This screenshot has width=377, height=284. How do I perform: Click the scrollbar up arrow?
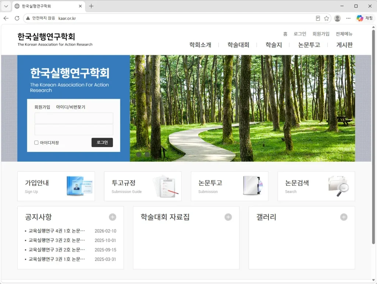coord(373,27)
